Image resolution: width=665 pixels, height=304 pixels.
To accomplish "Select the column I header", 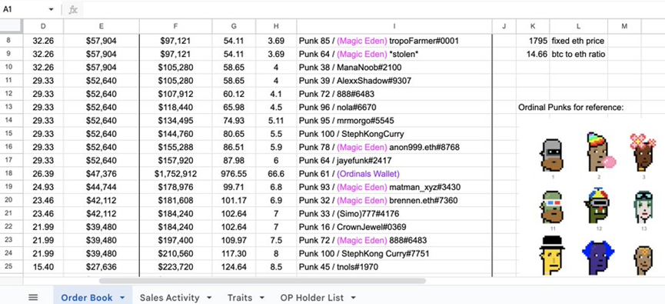I will point(394,26).
